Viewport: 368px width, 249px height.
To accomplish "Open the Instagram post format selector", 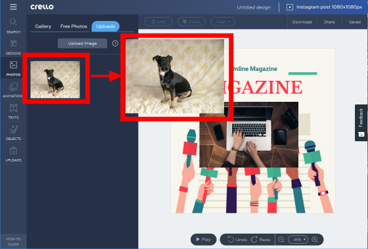I will tap(325, 7).
